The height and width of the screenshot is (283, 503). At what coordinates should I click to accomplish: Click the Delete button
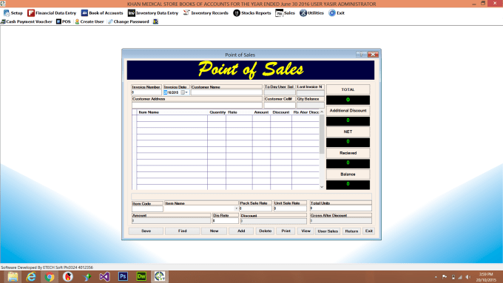265,231
